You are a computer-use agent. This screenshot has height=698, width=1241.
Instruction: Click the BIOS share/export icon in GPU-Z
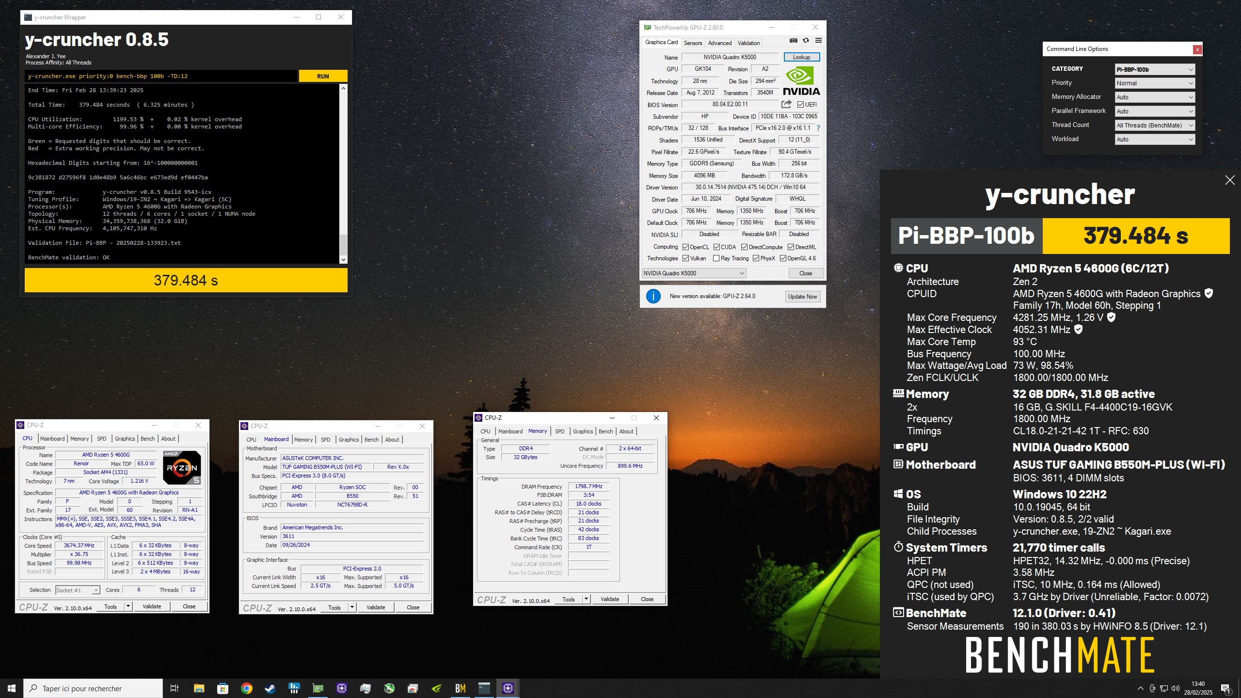point(786,104)
